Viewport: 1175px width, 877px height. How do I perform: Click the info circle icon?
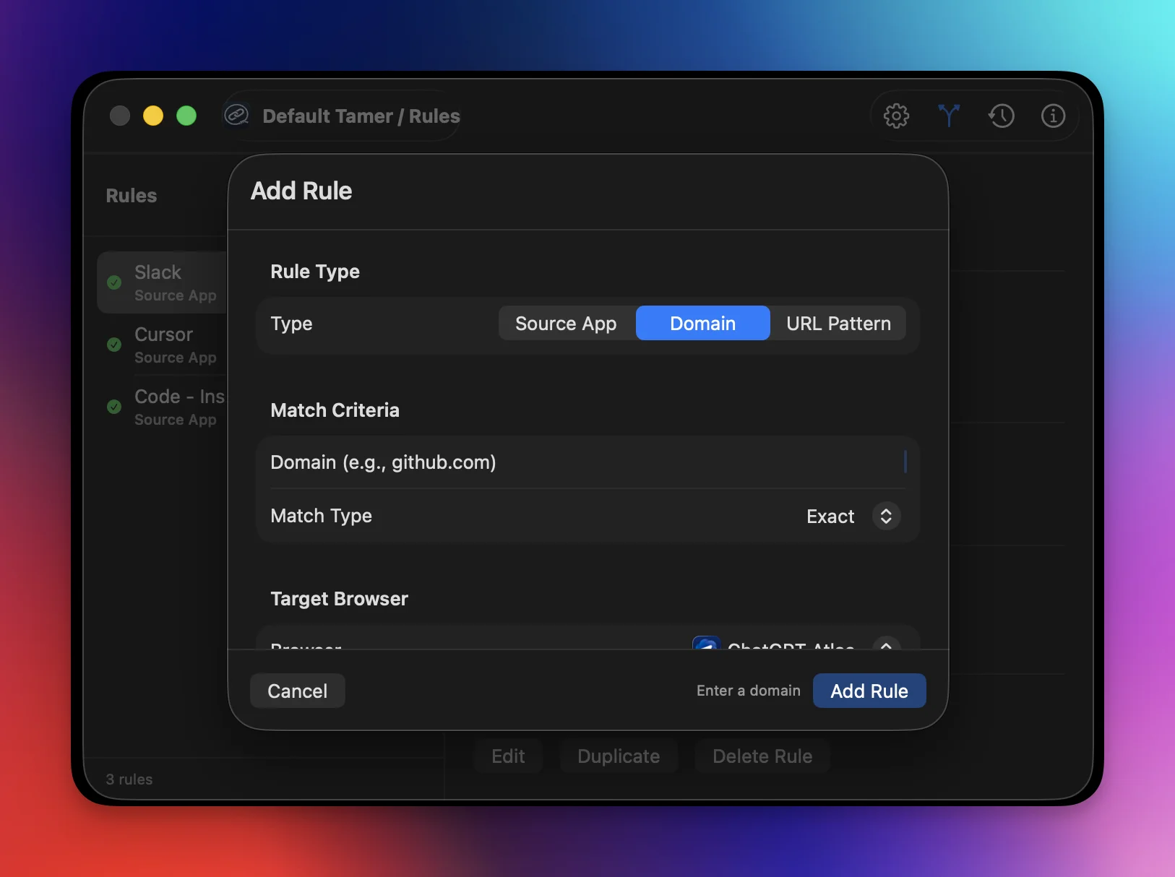pyautogui.click(x=1054, y=116)
